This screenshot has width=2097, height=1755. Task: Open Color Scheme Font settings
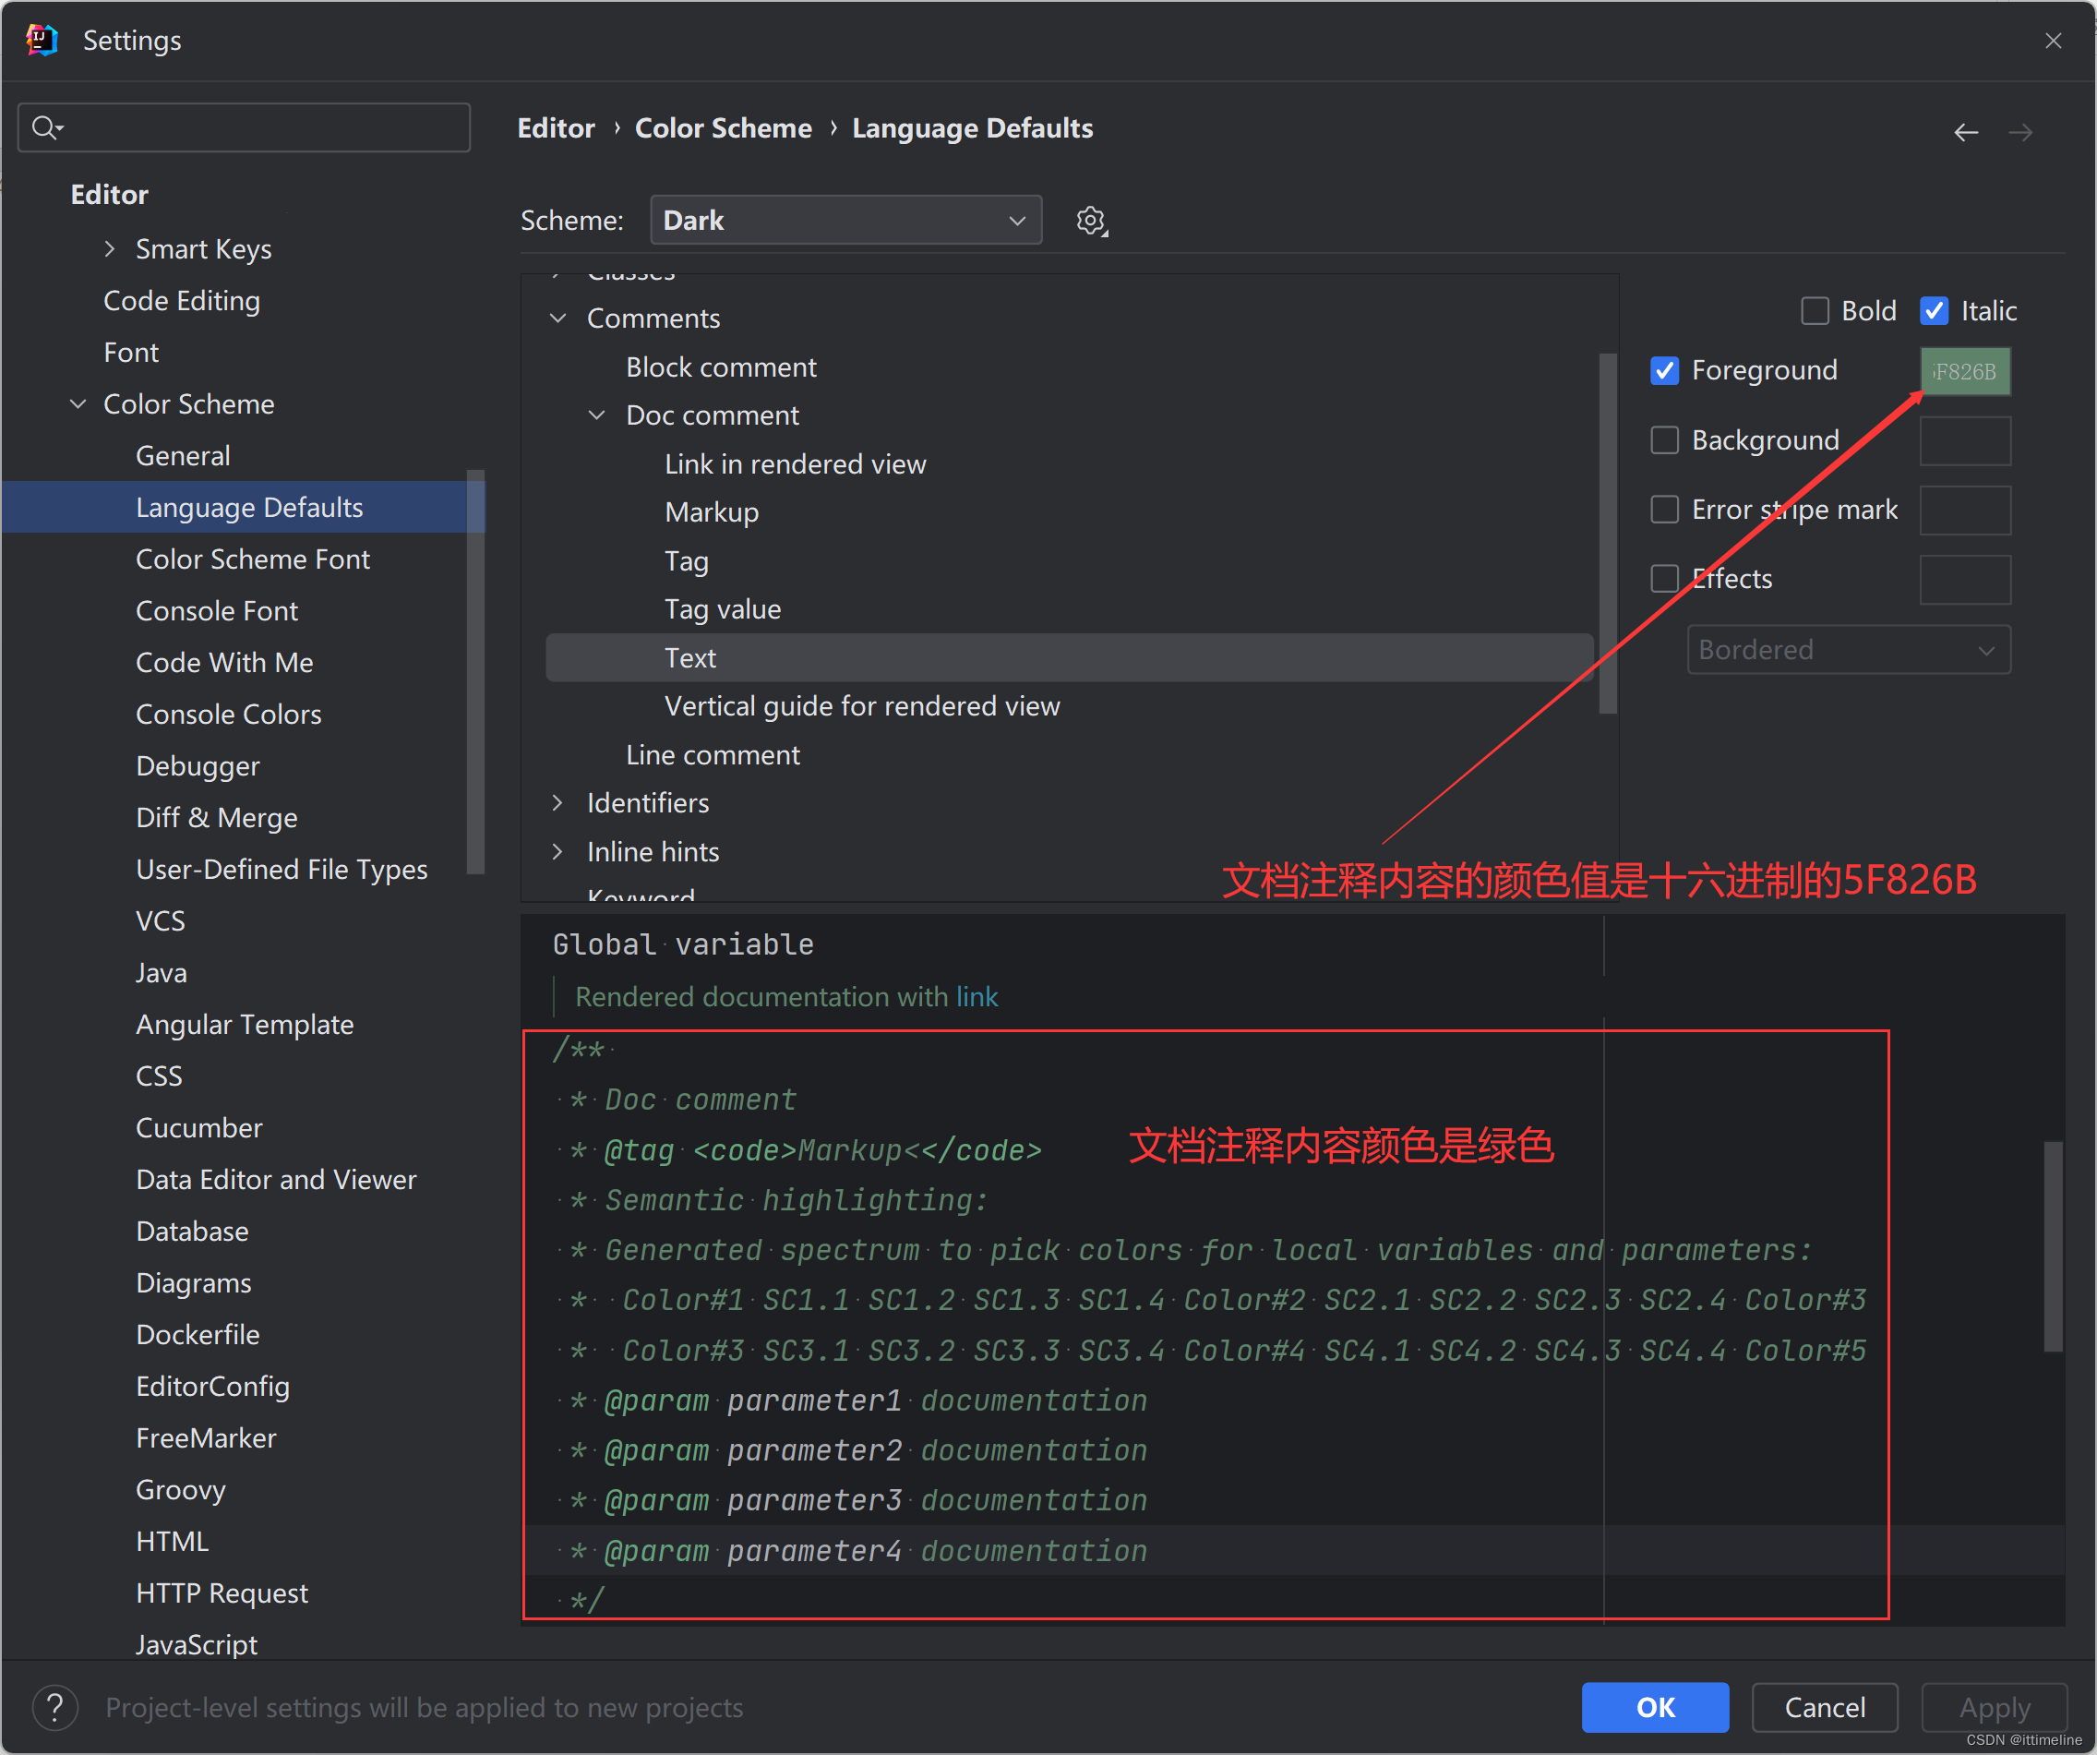(253, 559)
